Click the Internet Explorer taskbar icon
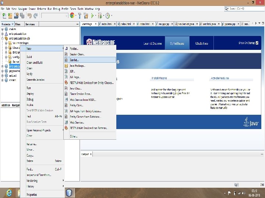Viewport: 265px width, 198px height. 8,192
